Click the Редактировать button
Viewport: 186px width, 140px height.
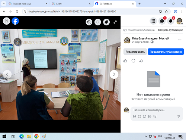[x=135, y=52]
